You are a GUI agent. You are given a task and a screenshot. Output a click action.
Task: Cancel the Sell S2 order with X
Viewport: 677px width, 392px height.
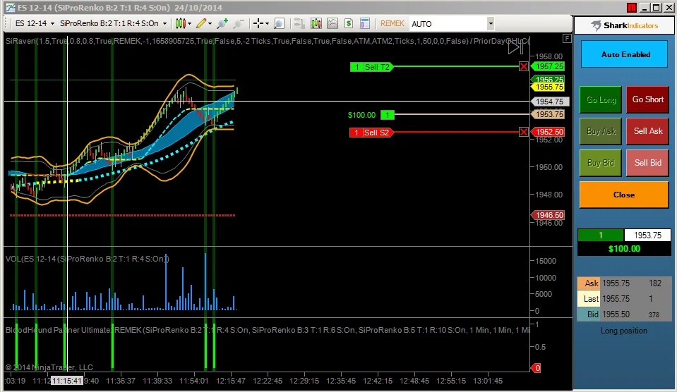click(524, 132)
